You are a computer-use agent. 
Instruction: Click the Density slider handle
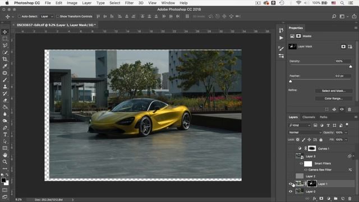(x=351, y=66)
